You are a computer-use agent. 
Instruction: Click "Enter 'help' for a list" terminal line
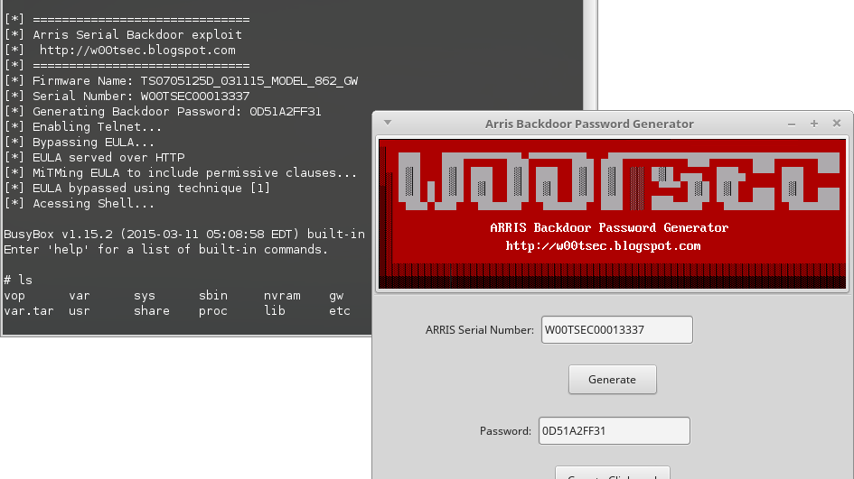click(165, 249)
